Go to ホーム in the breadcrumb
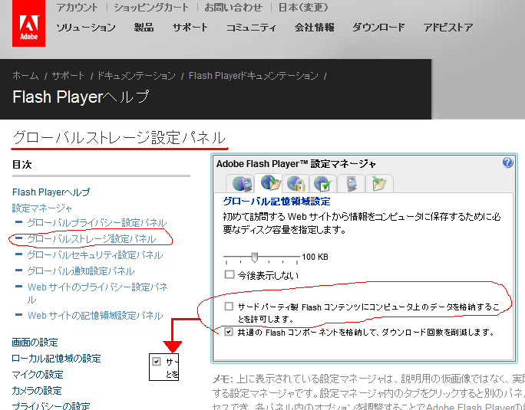The image size is (525, 410). [25, 76]
